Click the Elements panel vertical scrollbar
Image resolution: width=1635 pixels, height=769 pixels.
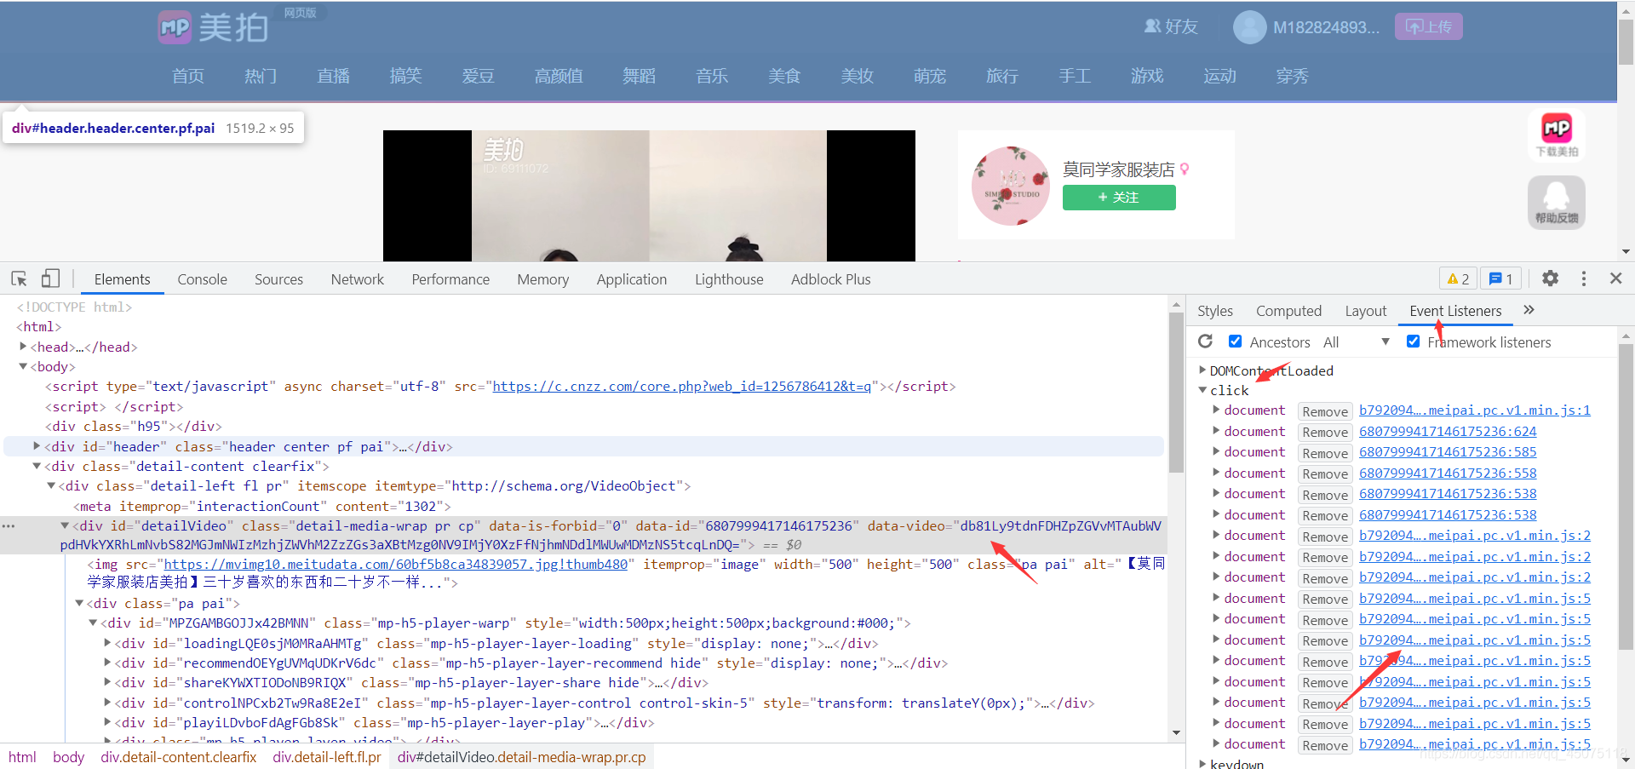coord(1176,392)
